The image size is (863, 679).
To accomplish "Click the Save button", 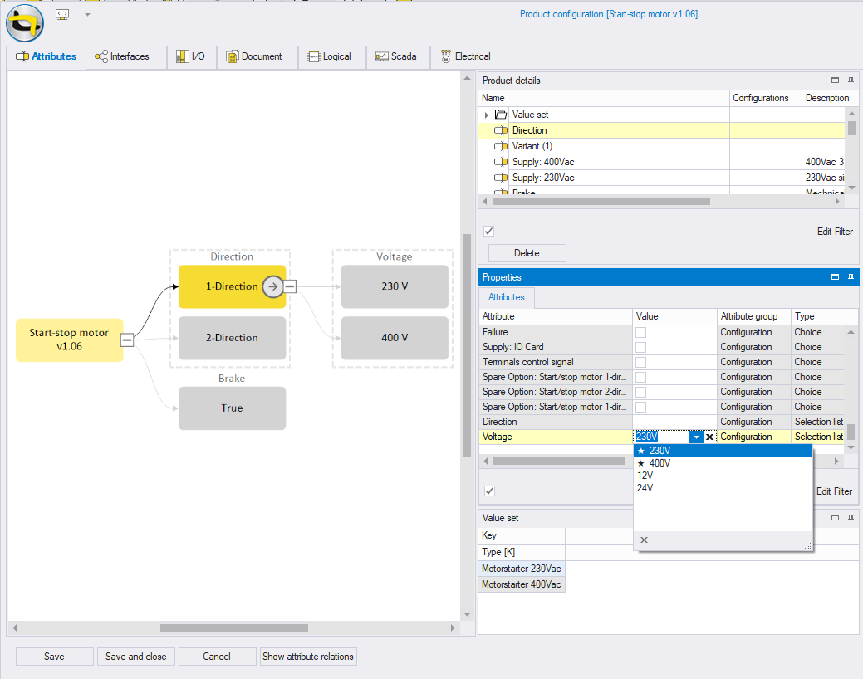I will tap(55, 657).
